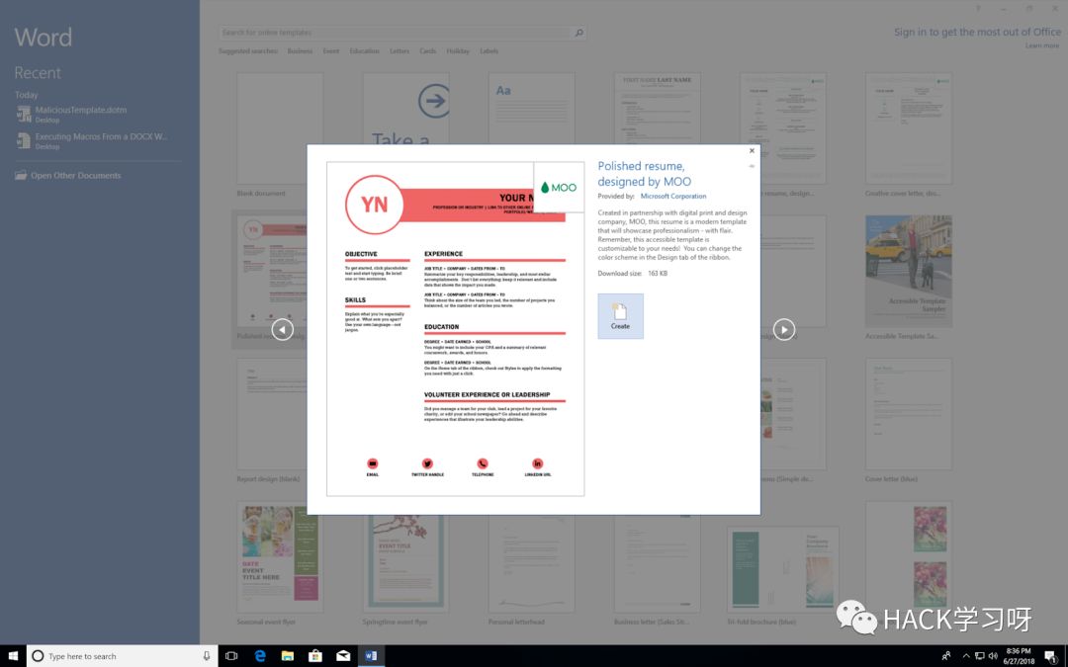The image size is (1068, 667).
Task: Open the Microsoft Corporation provider link
Action: (x=673, y=196)
